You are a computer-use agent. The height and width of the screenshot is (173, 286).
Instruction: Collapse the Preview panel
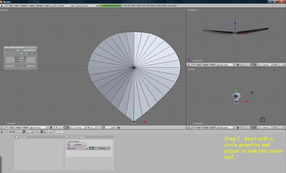17,137
